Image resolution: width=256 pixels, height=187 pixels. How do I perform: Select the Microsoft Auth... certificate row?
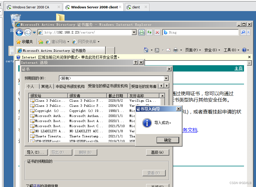(82, 116)
